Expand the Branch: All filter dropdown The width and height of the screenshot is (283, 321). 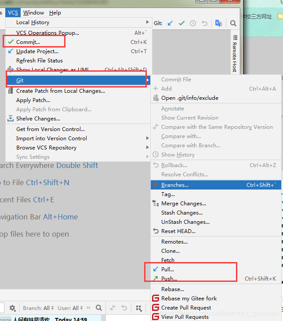(x=38, y=308)
